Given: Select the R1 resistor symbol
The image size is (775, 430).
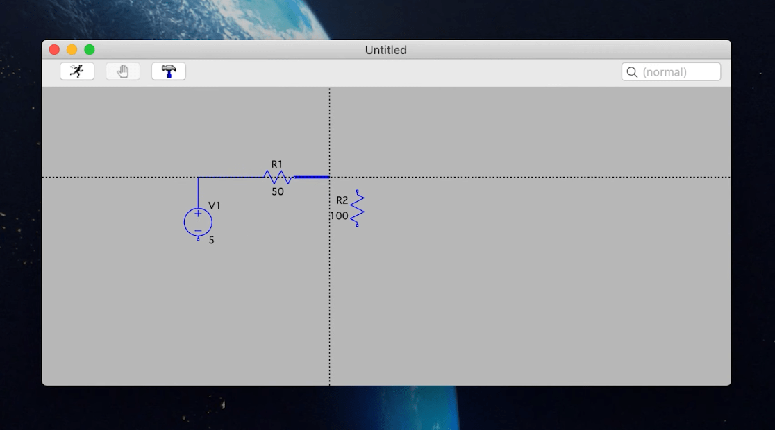Looking at the screenshot, I should pos(278,177).
